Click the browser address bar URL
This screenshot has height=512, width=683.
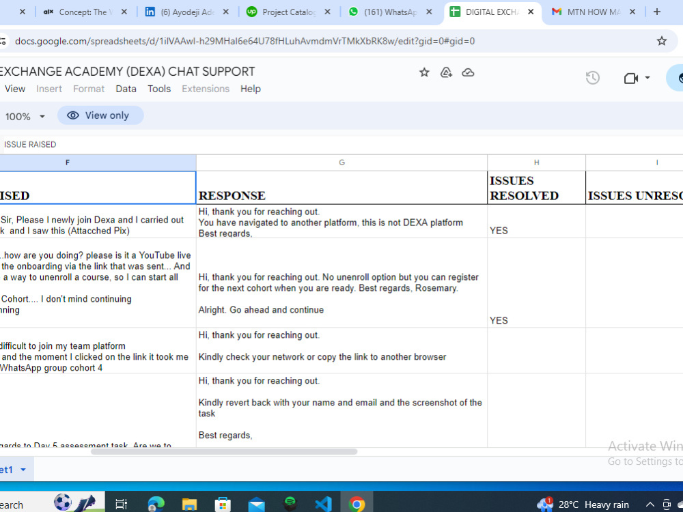click(245, 41)
